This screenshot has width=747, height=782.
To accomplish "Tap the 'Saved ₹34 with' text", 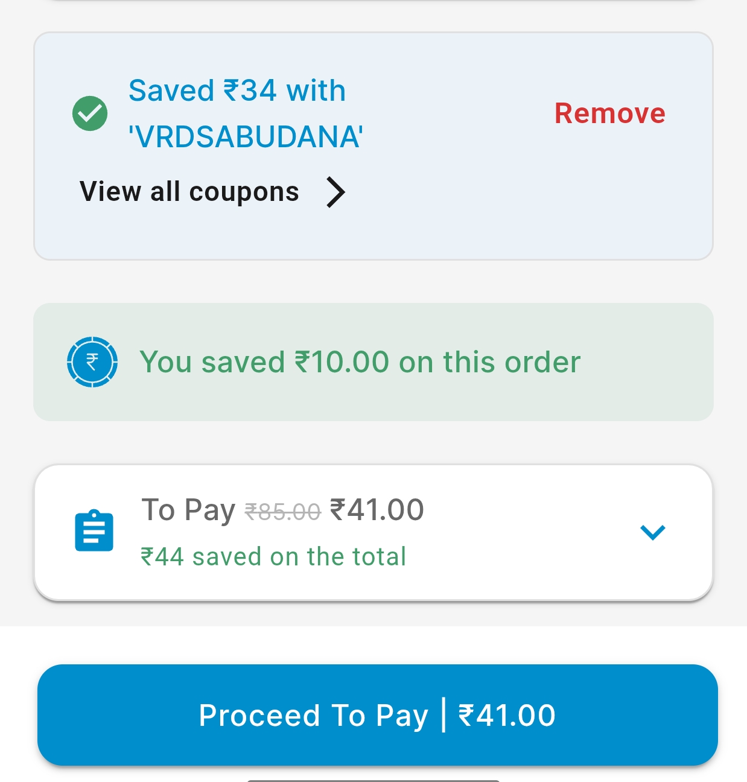I will tap(237, 91).
